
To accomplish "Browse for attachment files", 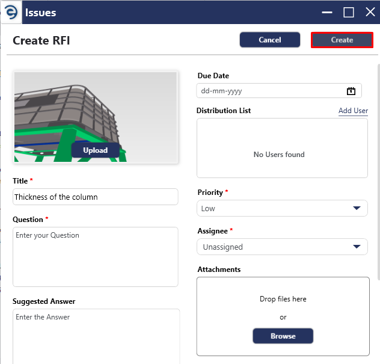I will [x=283, y=336].
